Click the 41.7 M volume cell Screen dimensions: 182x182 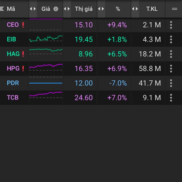point(150,83)
